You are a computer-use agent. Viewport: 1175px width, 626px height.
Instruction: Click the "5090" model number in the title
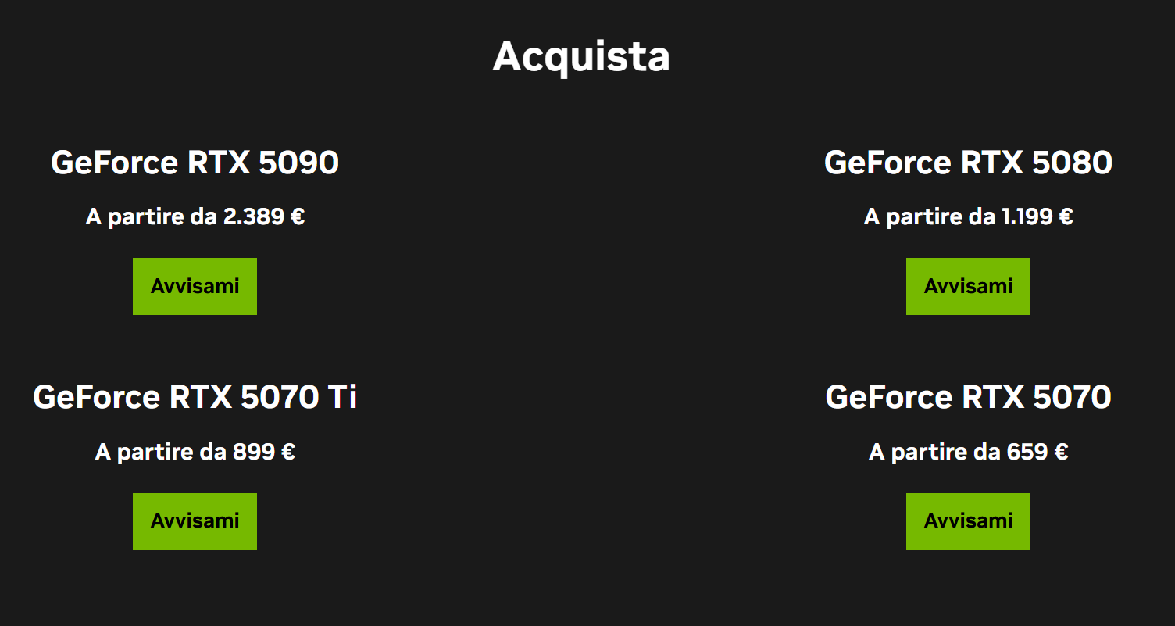click(x=298, y=163)
